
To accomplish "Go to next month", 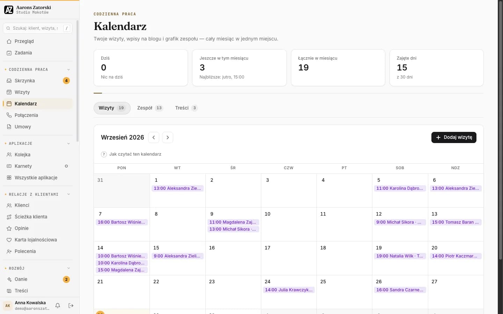I will coord(168,137).
